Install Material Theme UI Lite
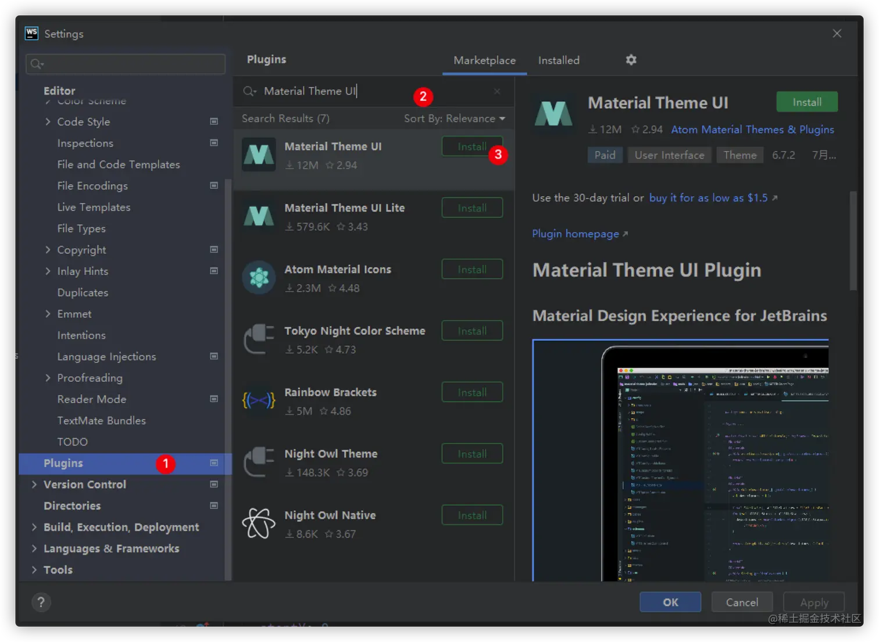 coord(472,208)
